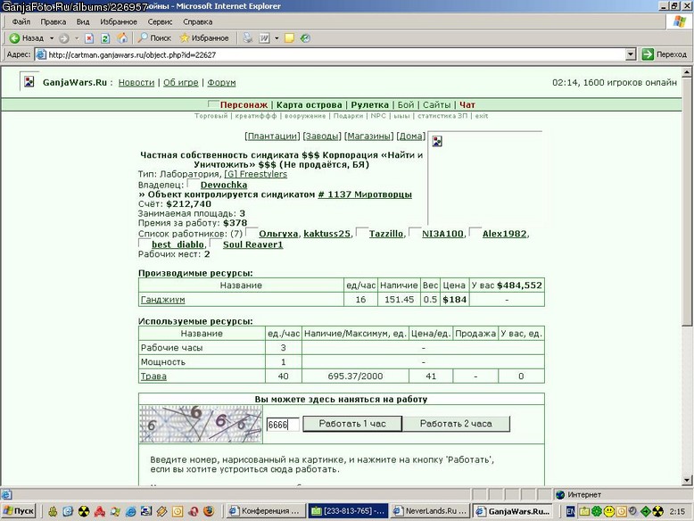The height and width of the screenshot is (521, 694).
Task: Open the Избранное menu in menu bar
Action: [x=118, y=21]
